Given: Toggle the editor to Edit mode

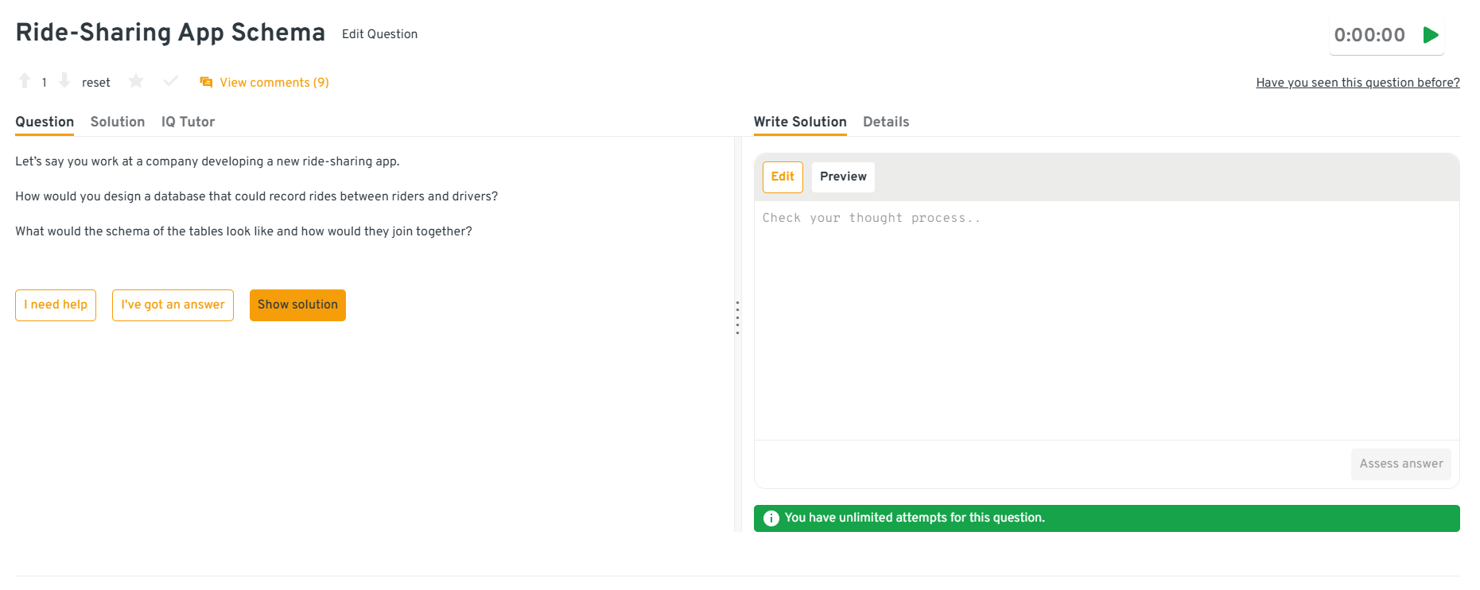Looking at the screenshot, I should (783, 177).
